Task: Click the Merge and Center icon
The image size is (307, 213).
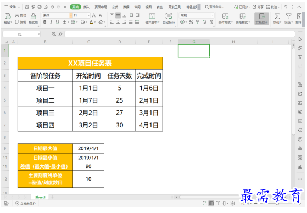Action: 152,16
